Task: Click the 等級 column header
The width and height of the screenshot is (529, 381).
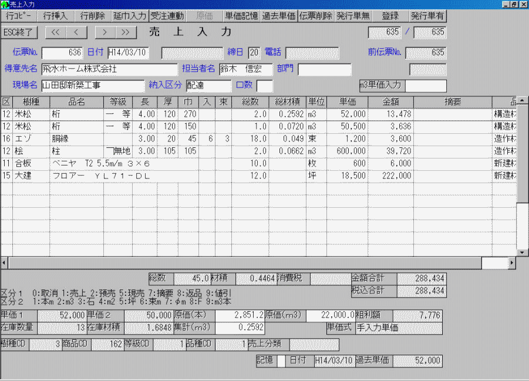Action: 118,102
